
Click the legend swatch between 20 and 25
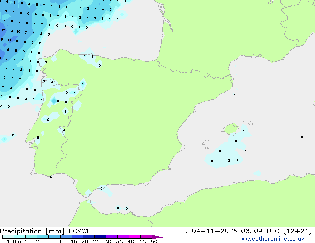(x=89, y=237)
